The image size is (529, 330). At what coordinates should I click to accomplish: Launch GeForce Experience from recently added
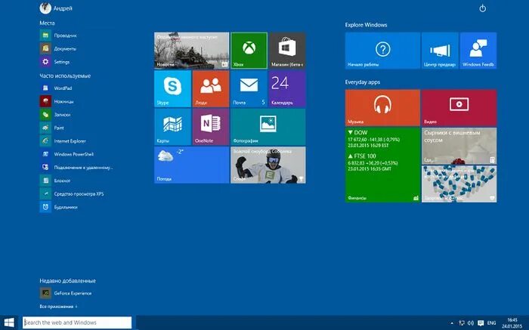click(67, 293)
